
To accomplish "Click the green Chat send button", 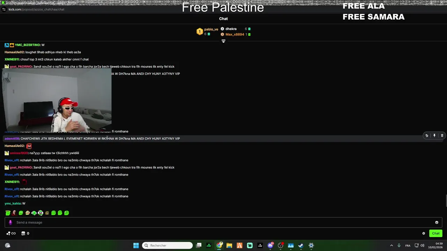I will point(436,234).
